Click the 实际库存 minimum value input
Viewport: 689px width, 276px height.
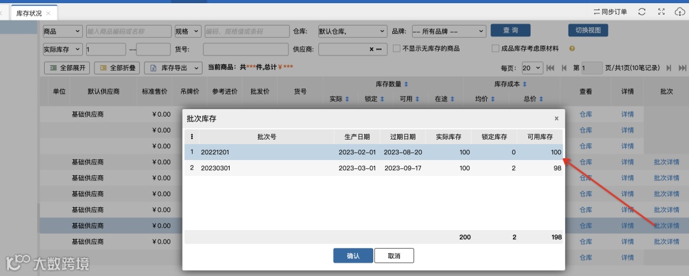point(106,49)
